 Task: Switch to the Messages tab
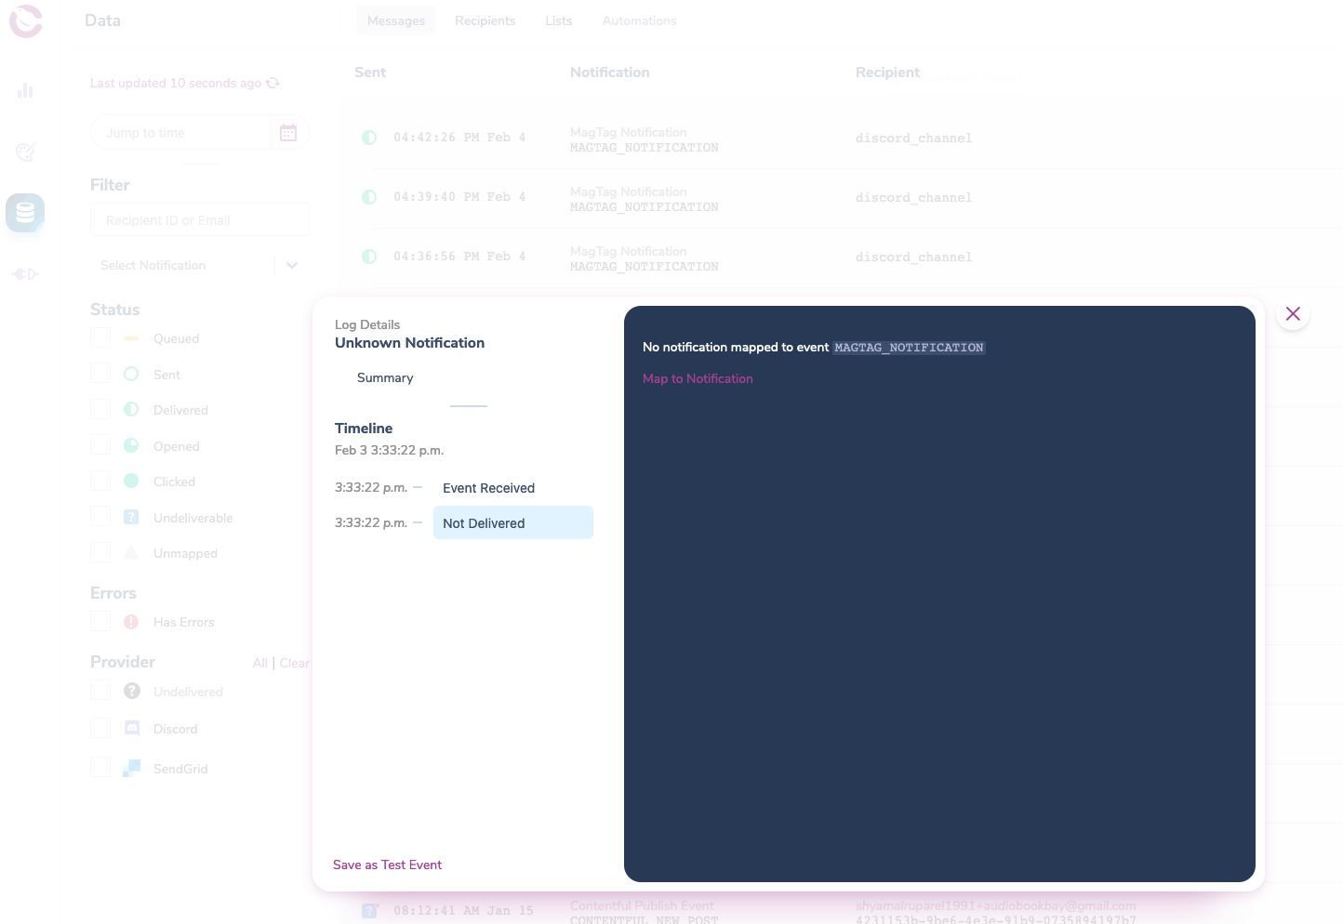pyautogui.click(x=396, y=20)
